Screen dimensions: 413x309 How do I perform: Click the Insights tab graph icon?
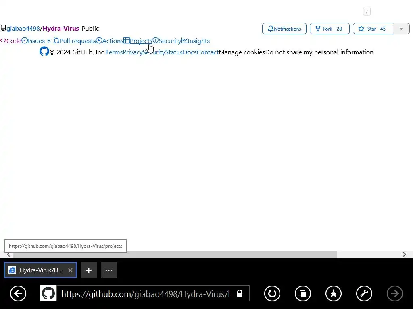[x=185, y=41]
